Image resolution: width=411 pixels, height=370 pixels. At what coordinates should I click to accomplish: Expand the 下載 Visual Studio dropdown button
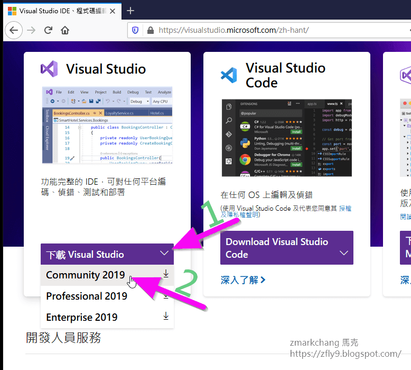(x=107, y=254)
